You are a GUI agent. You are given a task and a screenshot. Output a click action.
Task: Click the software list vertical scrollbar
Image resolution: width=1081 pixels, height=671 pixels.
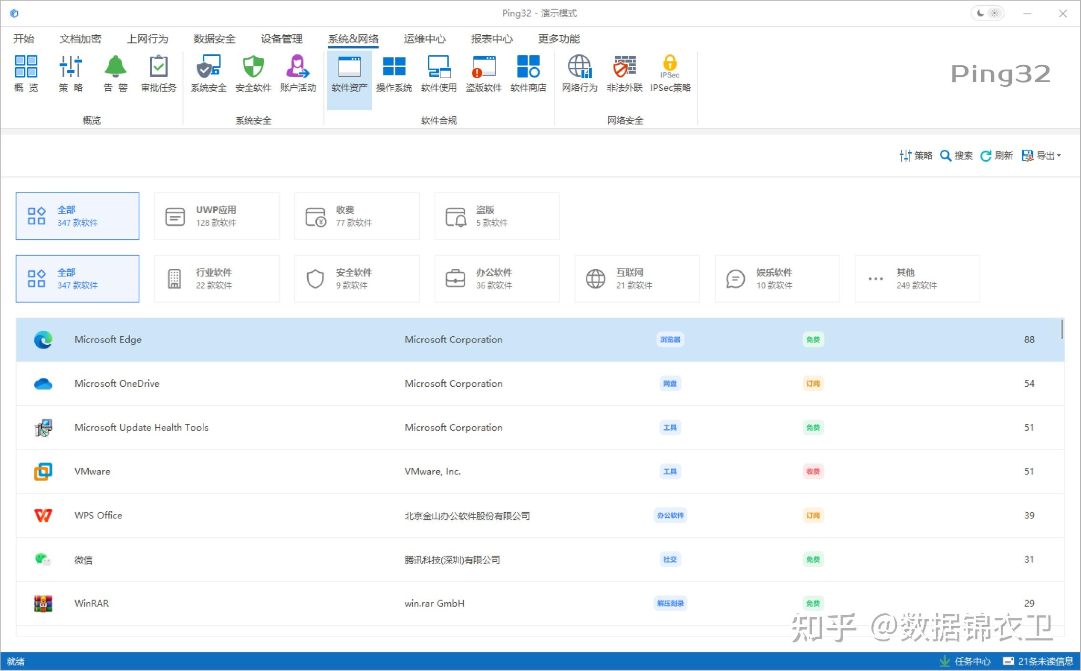pos(1062,330)
